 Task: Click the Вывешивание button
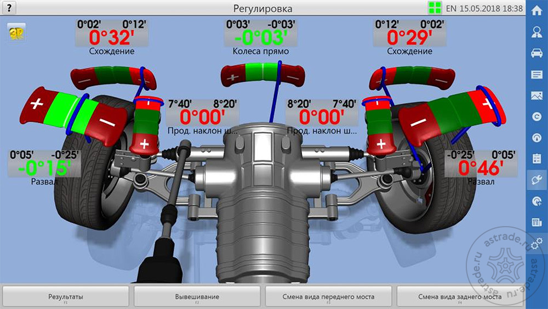[197, 297]
